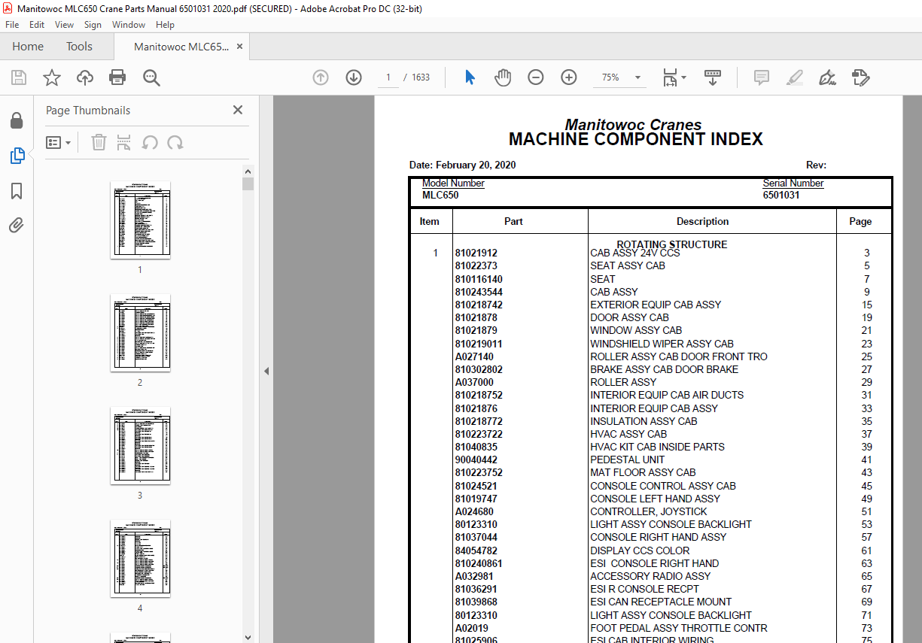Select page 2 thumbnail
Image resolution: width=922 pixels, height=643 pixels.
point(140,332)
